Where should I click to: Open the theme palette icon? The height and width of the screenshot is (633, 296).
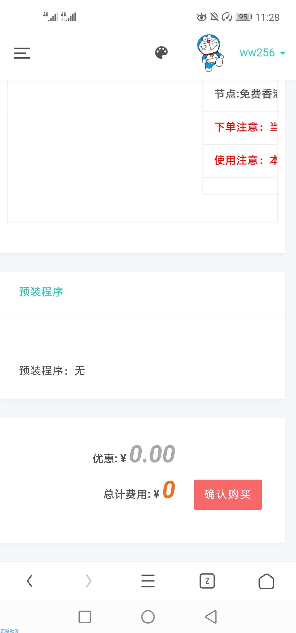point(161,52)
